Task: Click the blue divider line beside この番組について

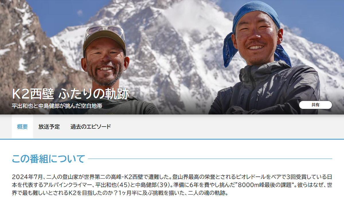Action: (210, 159)
